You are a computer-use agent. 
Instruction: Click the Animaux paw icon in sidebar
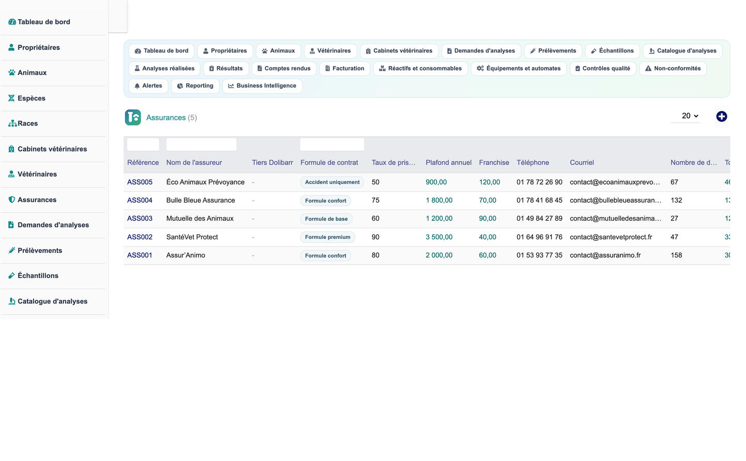pyautogui.click(x=11, y=73)
